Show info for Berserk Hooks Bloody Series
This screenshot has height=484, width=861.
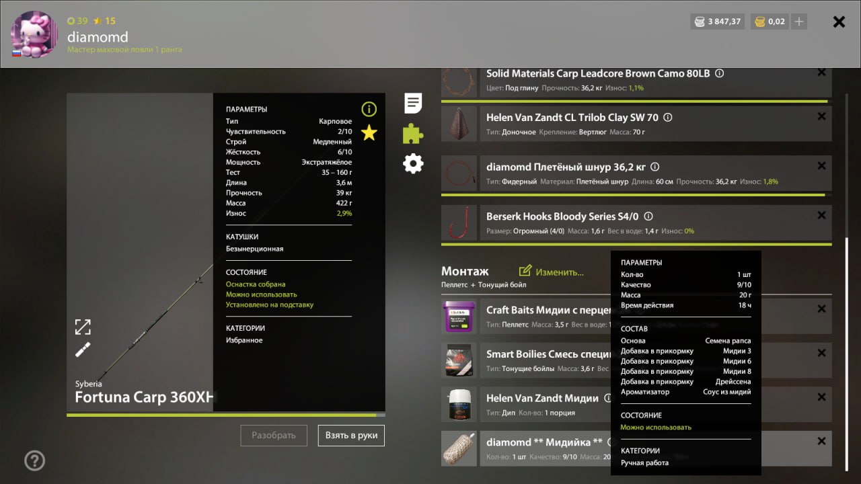(x=648, y=216)
